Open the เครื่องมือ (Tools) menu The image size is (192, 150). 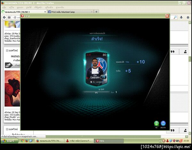49,7
